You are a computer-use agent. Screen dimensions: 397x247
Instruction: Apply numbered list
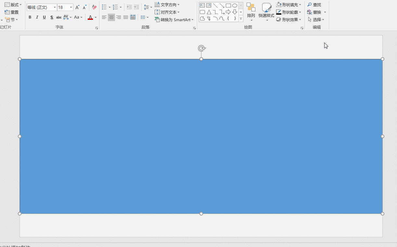coord(115,7)
